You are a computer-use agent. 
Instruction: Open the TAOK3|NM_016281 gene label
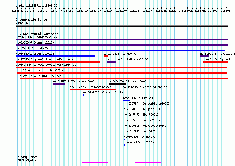(x=28, y=160)
